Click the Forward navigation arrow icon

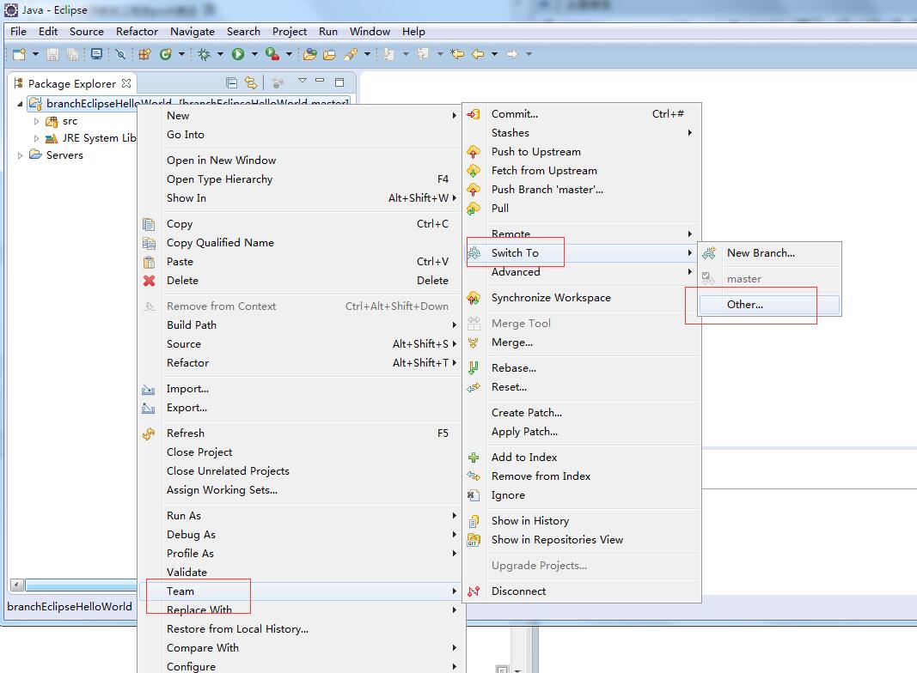(512, 54)
